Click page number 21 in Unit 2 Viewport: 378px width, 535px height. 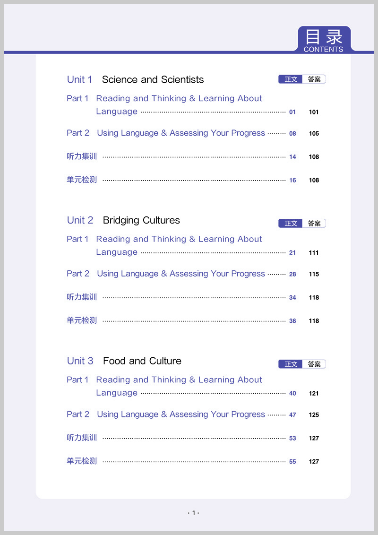point(292,253)
